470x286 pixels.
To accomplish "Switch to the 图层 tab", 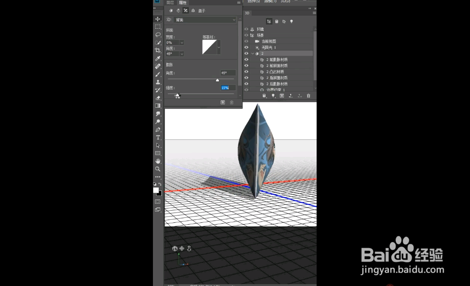I will (171, 3).
